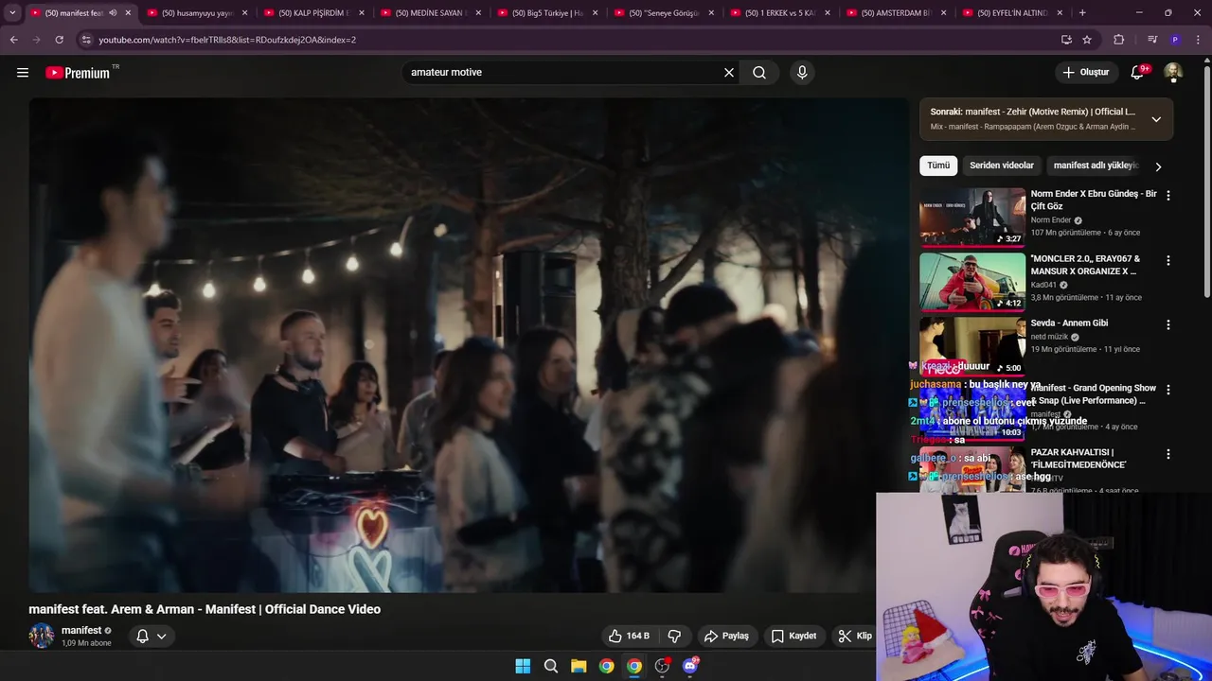Save the video with Kaydet
This screenshot has width=1212, height=681.
[x=793, y=636]
